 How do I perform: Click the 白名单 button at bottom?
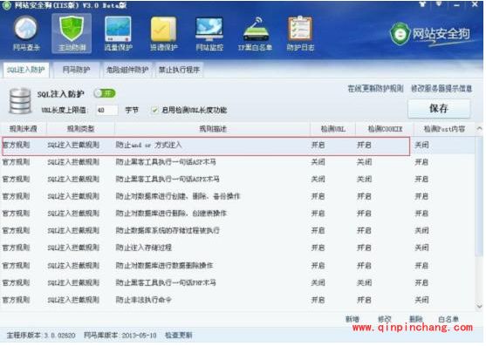(x=448, y=319)
